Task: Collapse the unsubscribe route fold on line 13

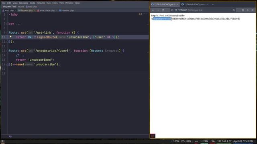Action: pos(8,51)
